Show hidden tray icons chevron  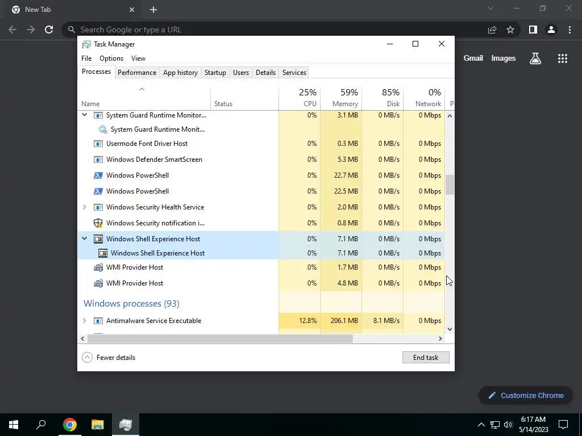481,425
